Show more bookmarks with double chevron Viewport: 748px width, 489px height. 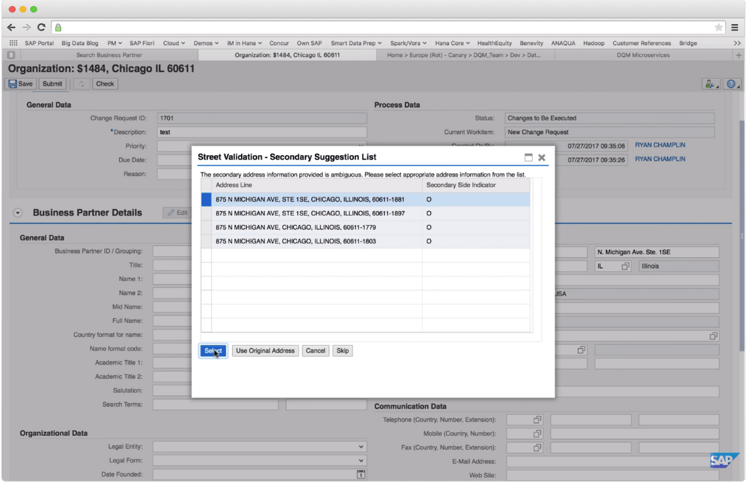(737, 43)
